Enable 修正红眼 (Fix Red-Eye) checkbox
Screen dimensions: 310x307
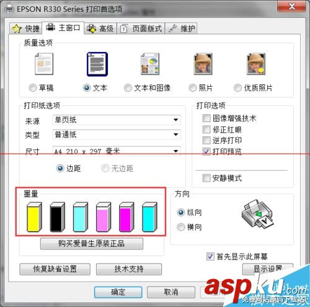click(x=206, y=130)
